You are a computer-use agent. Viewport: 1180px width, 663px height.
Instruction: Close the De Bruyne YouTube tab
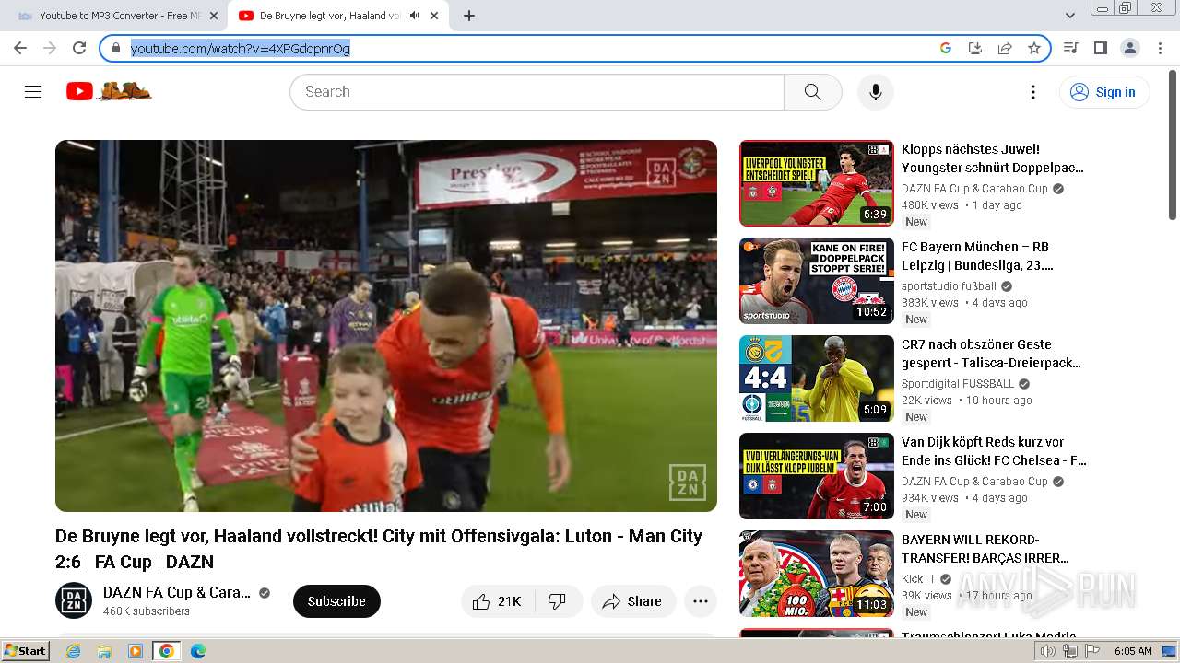(x=434, y=16)
